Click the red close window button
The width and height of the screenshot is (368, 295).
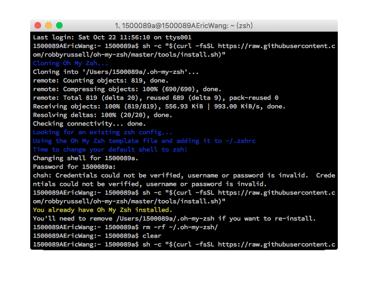38,25
